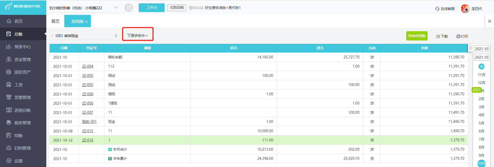
Task: Go to previous account with left chevron
Action: (52, 36)
